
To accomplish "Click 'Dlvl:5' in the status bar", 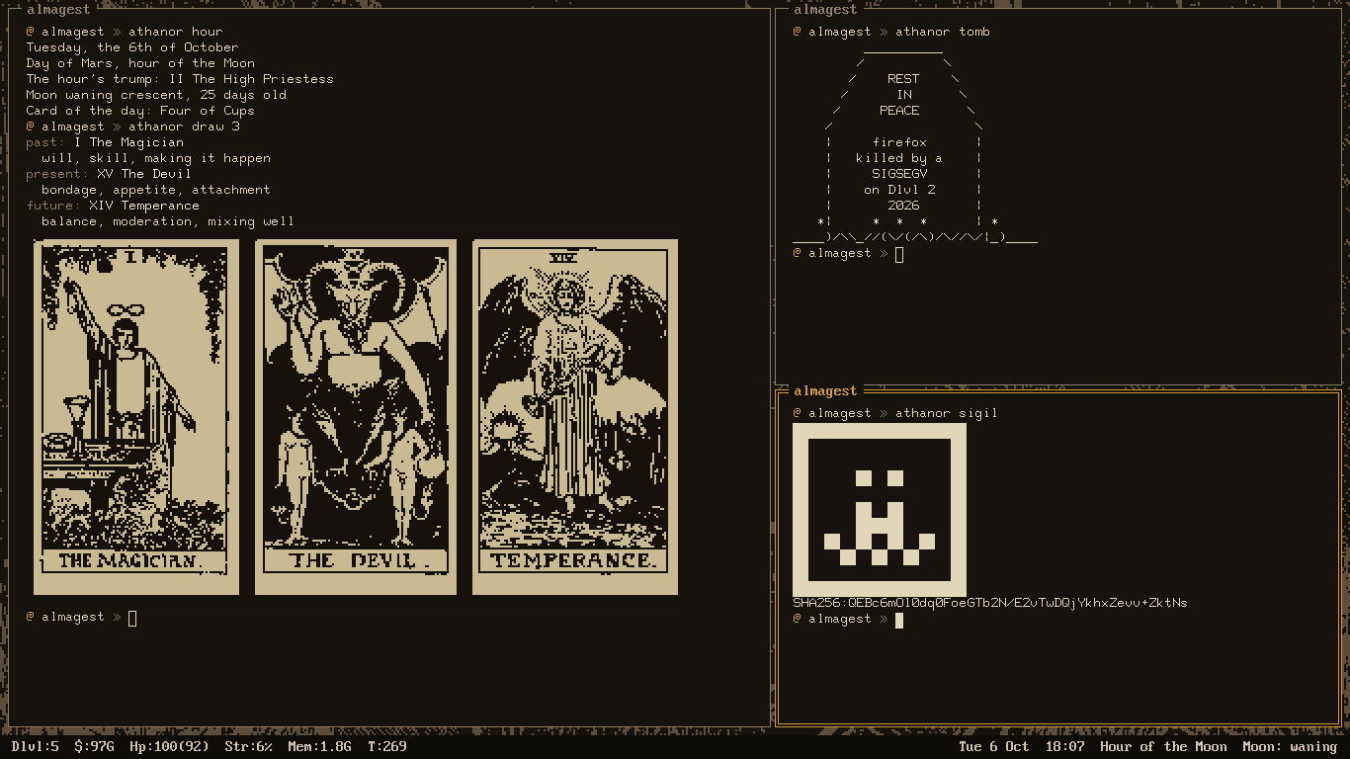I will coord(36,747).
